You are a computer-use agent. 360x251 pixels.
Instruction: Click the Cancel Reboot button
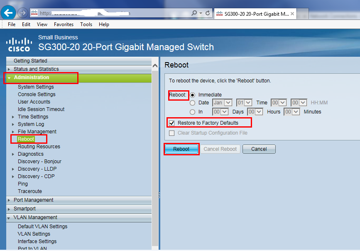[x=220, y=149]
